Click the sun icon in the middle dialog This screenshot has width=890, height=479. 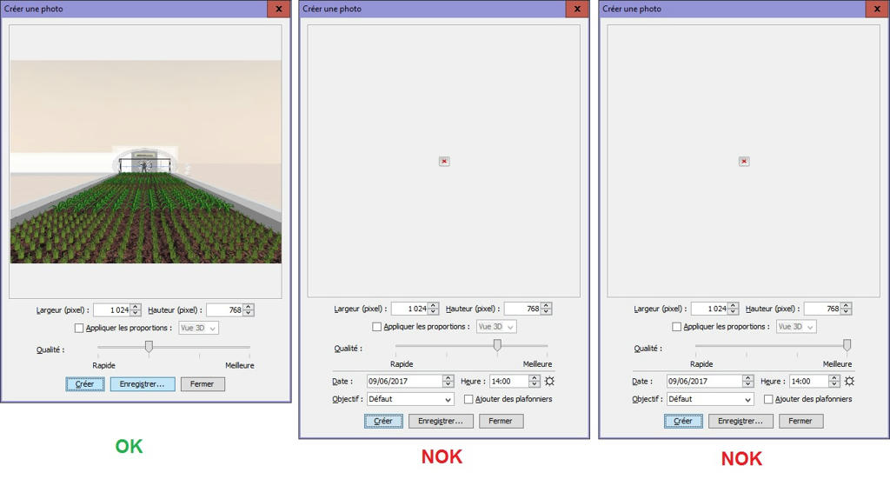tap(549, 381)
